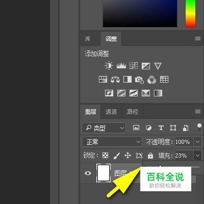The height and width of the screenshot is (204, 204).
Task: Add a Threshold adjustment layer
Action: [x=134, y=93]
